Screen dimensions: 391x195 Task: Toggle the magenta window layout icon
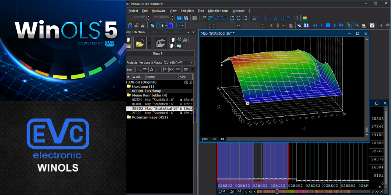pyautogui.click(x=171, y=25)
